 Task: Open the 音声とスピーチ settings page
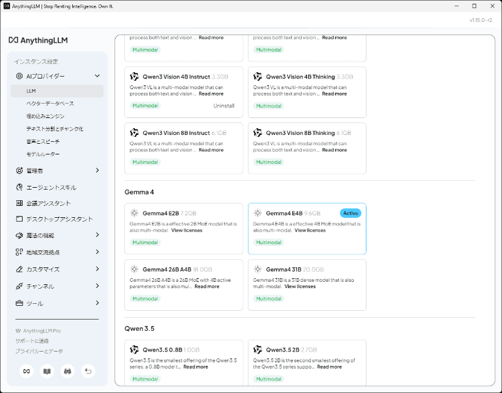coord(43,142)
